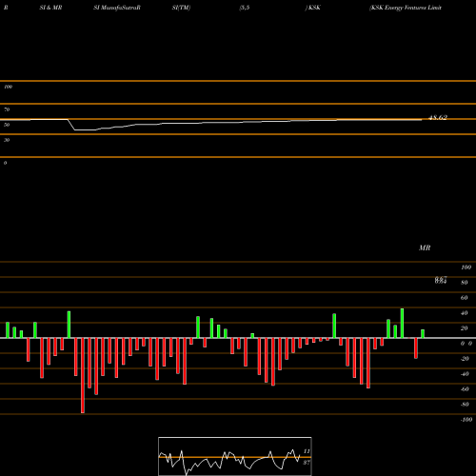The image size is (476, 476).
Task: Click the SI MunafaSutraR header text
Action: [x=117, y=8]
